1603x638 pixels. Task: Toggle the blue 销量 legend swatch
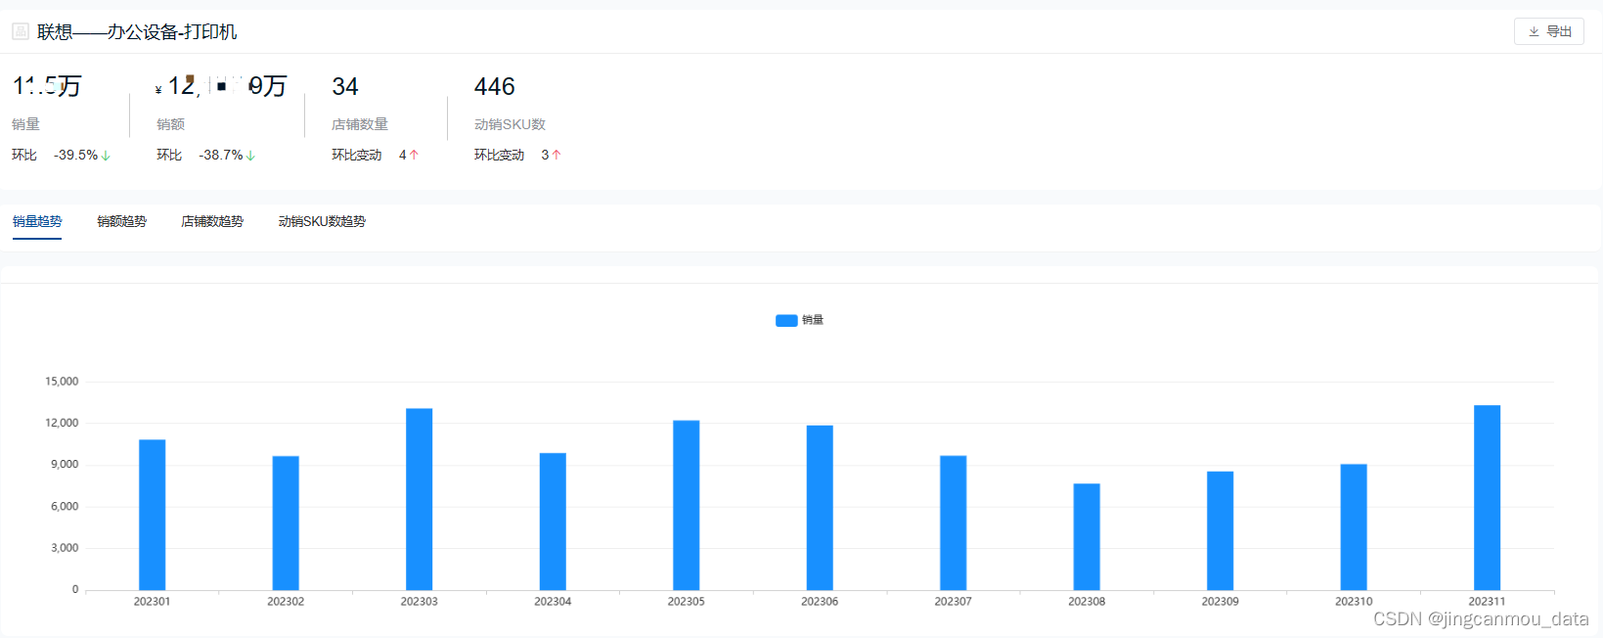tap(786, 320)
